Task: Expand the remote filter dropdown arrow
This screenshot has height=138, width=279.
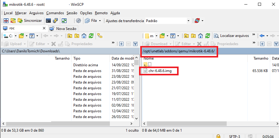Action: coord(178,36)
